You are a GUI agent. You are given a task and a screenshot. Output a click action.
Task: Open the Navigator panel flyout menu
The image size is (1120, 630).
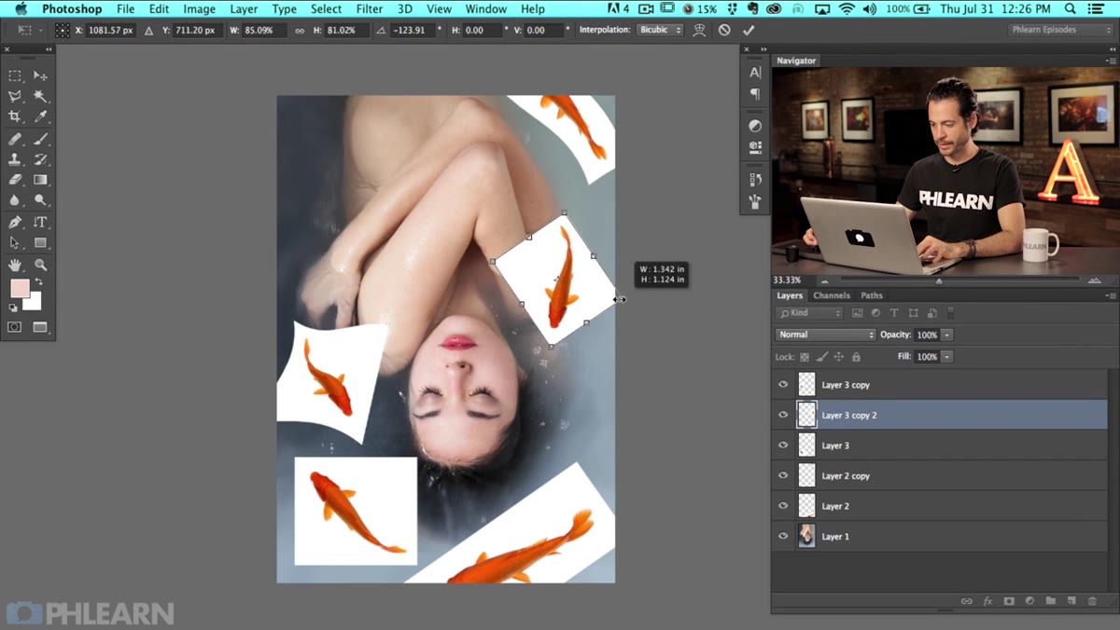tap(1111, 61)
